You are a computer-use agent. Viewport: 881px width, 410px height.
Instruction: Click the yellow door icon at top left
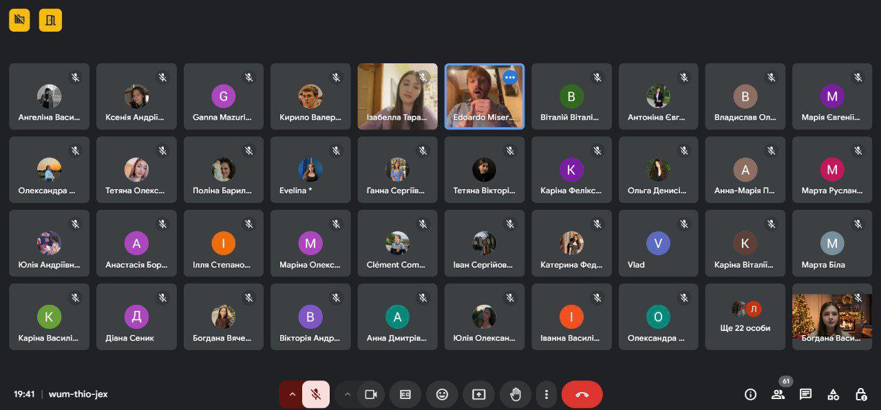pos(50,20)
